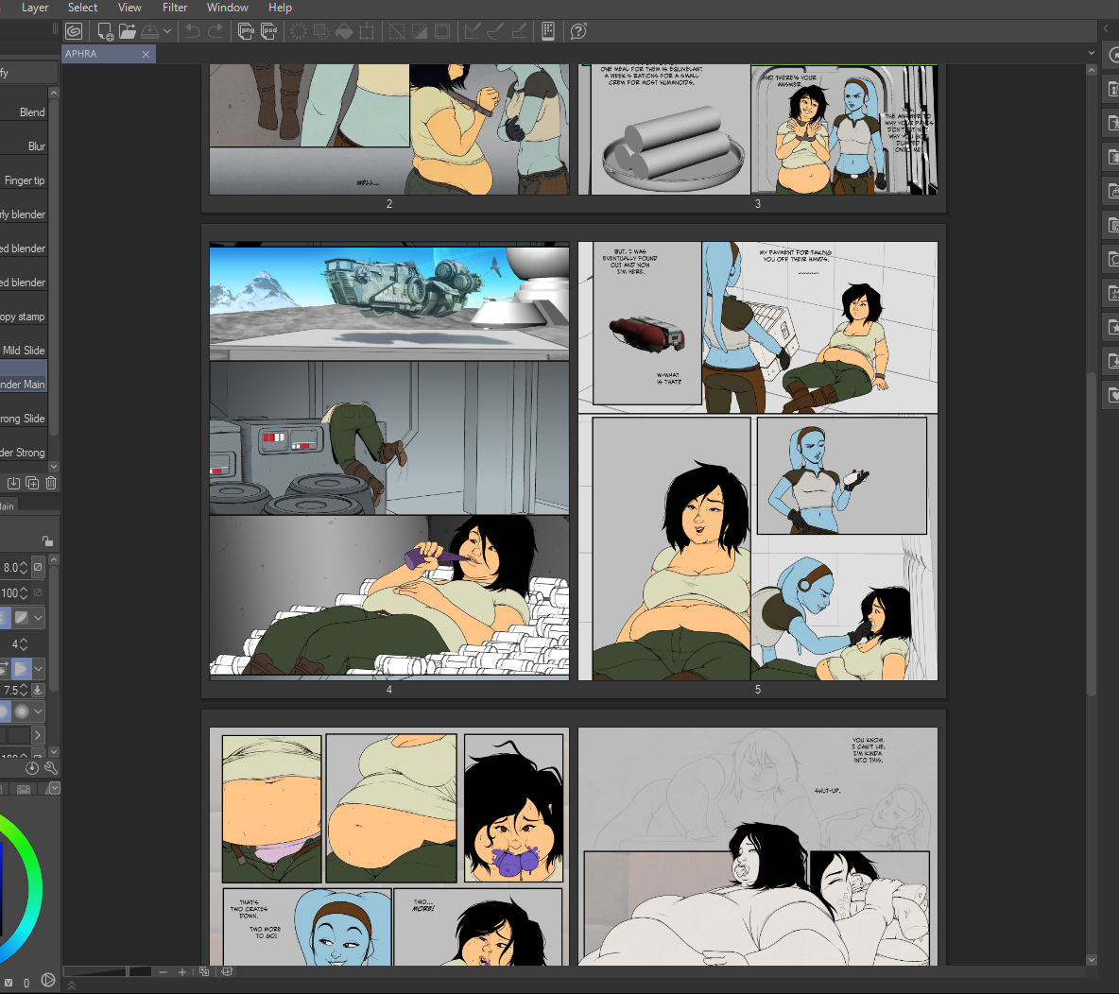Image resolution: width=1119 pixels, height=994 pixels.
Task: Open the Select menu
Action: [x=83, y=8]
